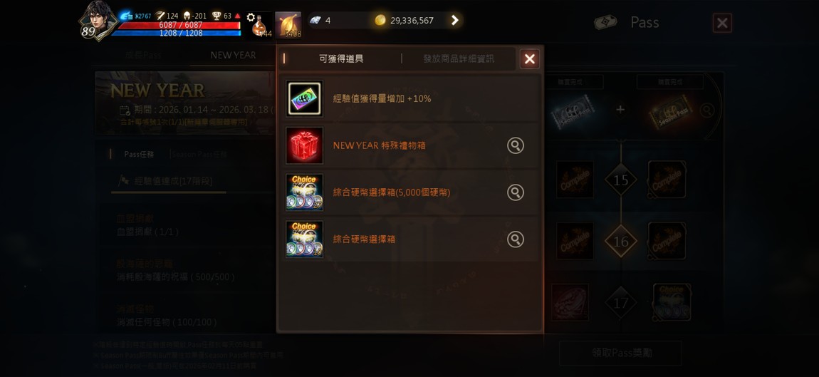Close the obtainable items popup
Image resolution: width=819 pixels, height=377 pixels.
coord(530,59)
